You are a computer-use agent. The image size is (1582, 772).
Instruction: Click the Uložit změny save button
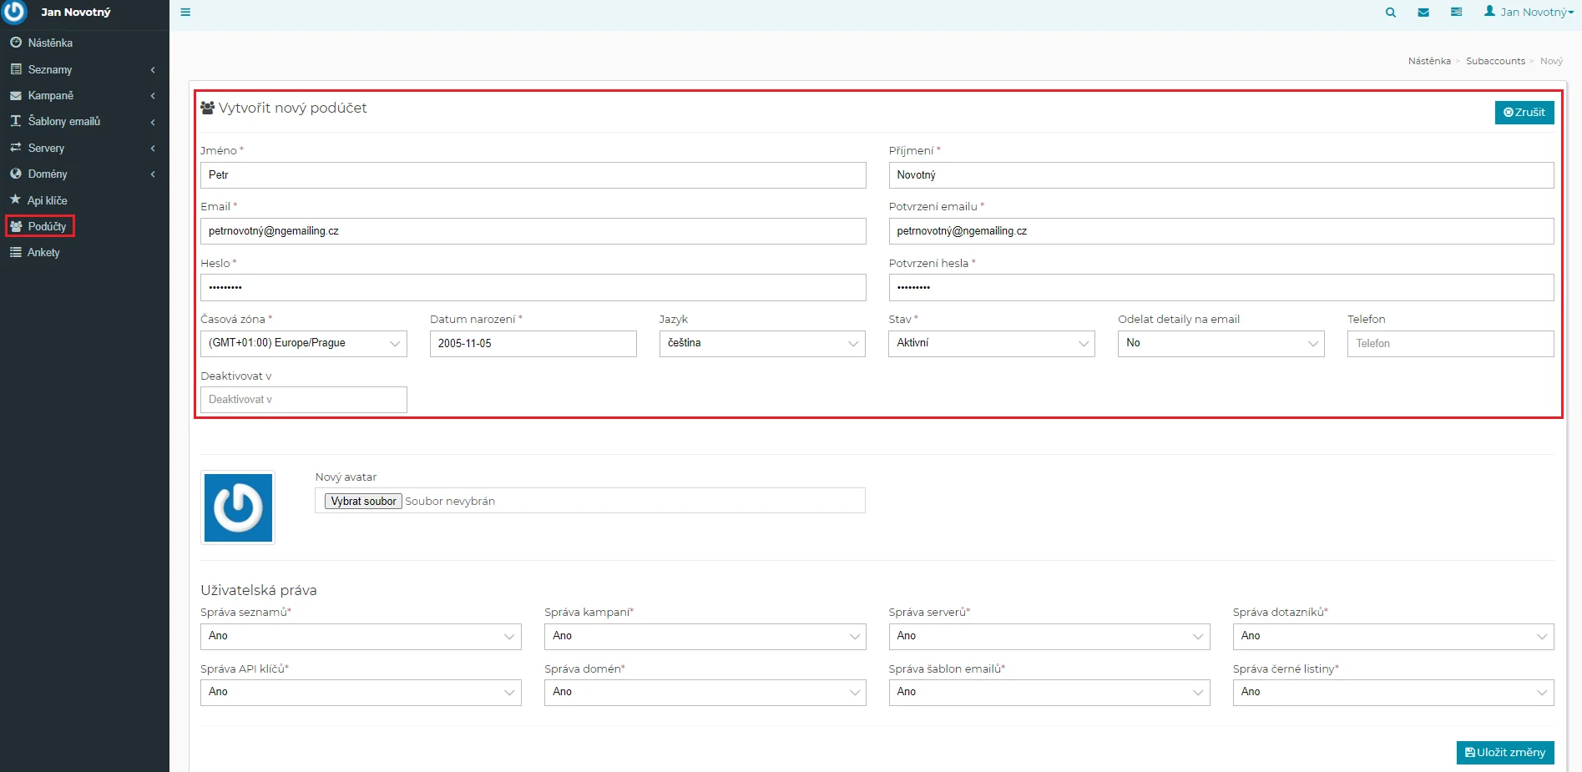point(1504,753)
